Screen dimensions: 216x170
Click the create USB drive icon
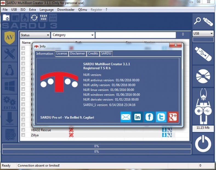[x=203, y=54]
